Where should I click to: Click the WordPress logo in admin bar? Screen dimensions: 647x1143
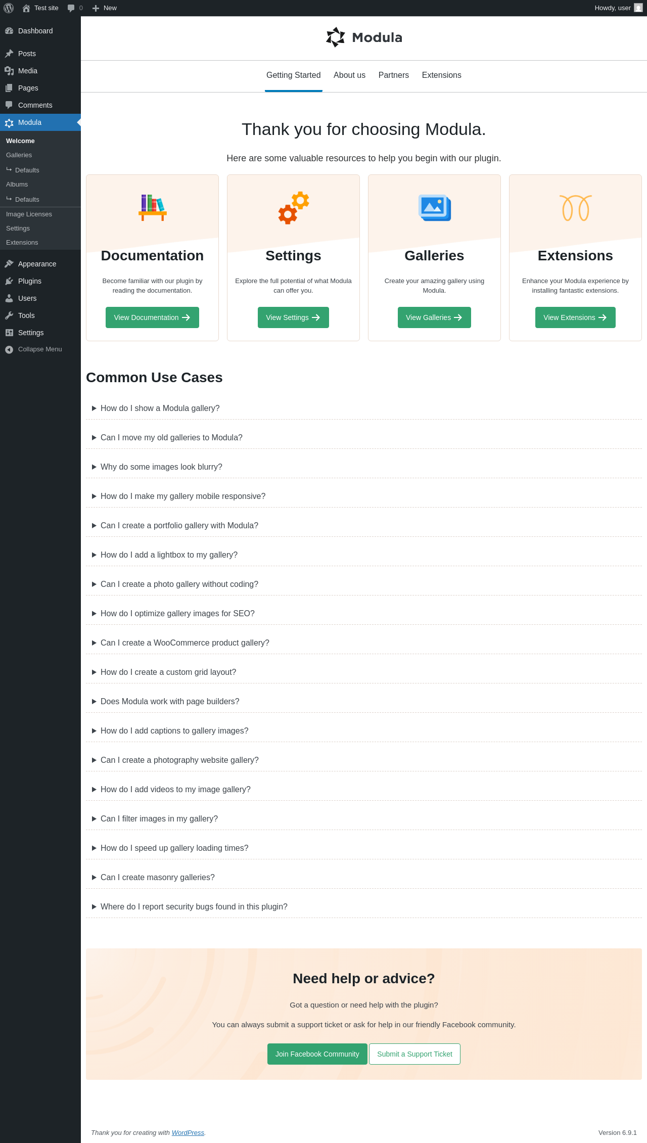pyautogui.click(x=9, y=8)
